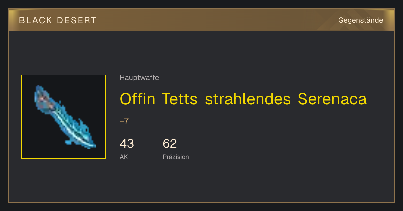Click the gold header banner
The image size is (403, 211).
(x=201, y=20)
